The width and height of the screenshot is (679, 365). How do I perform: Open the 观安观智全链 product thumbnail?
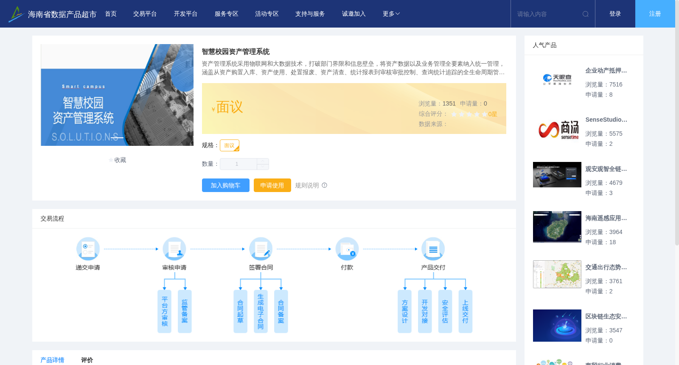(557, 175)
